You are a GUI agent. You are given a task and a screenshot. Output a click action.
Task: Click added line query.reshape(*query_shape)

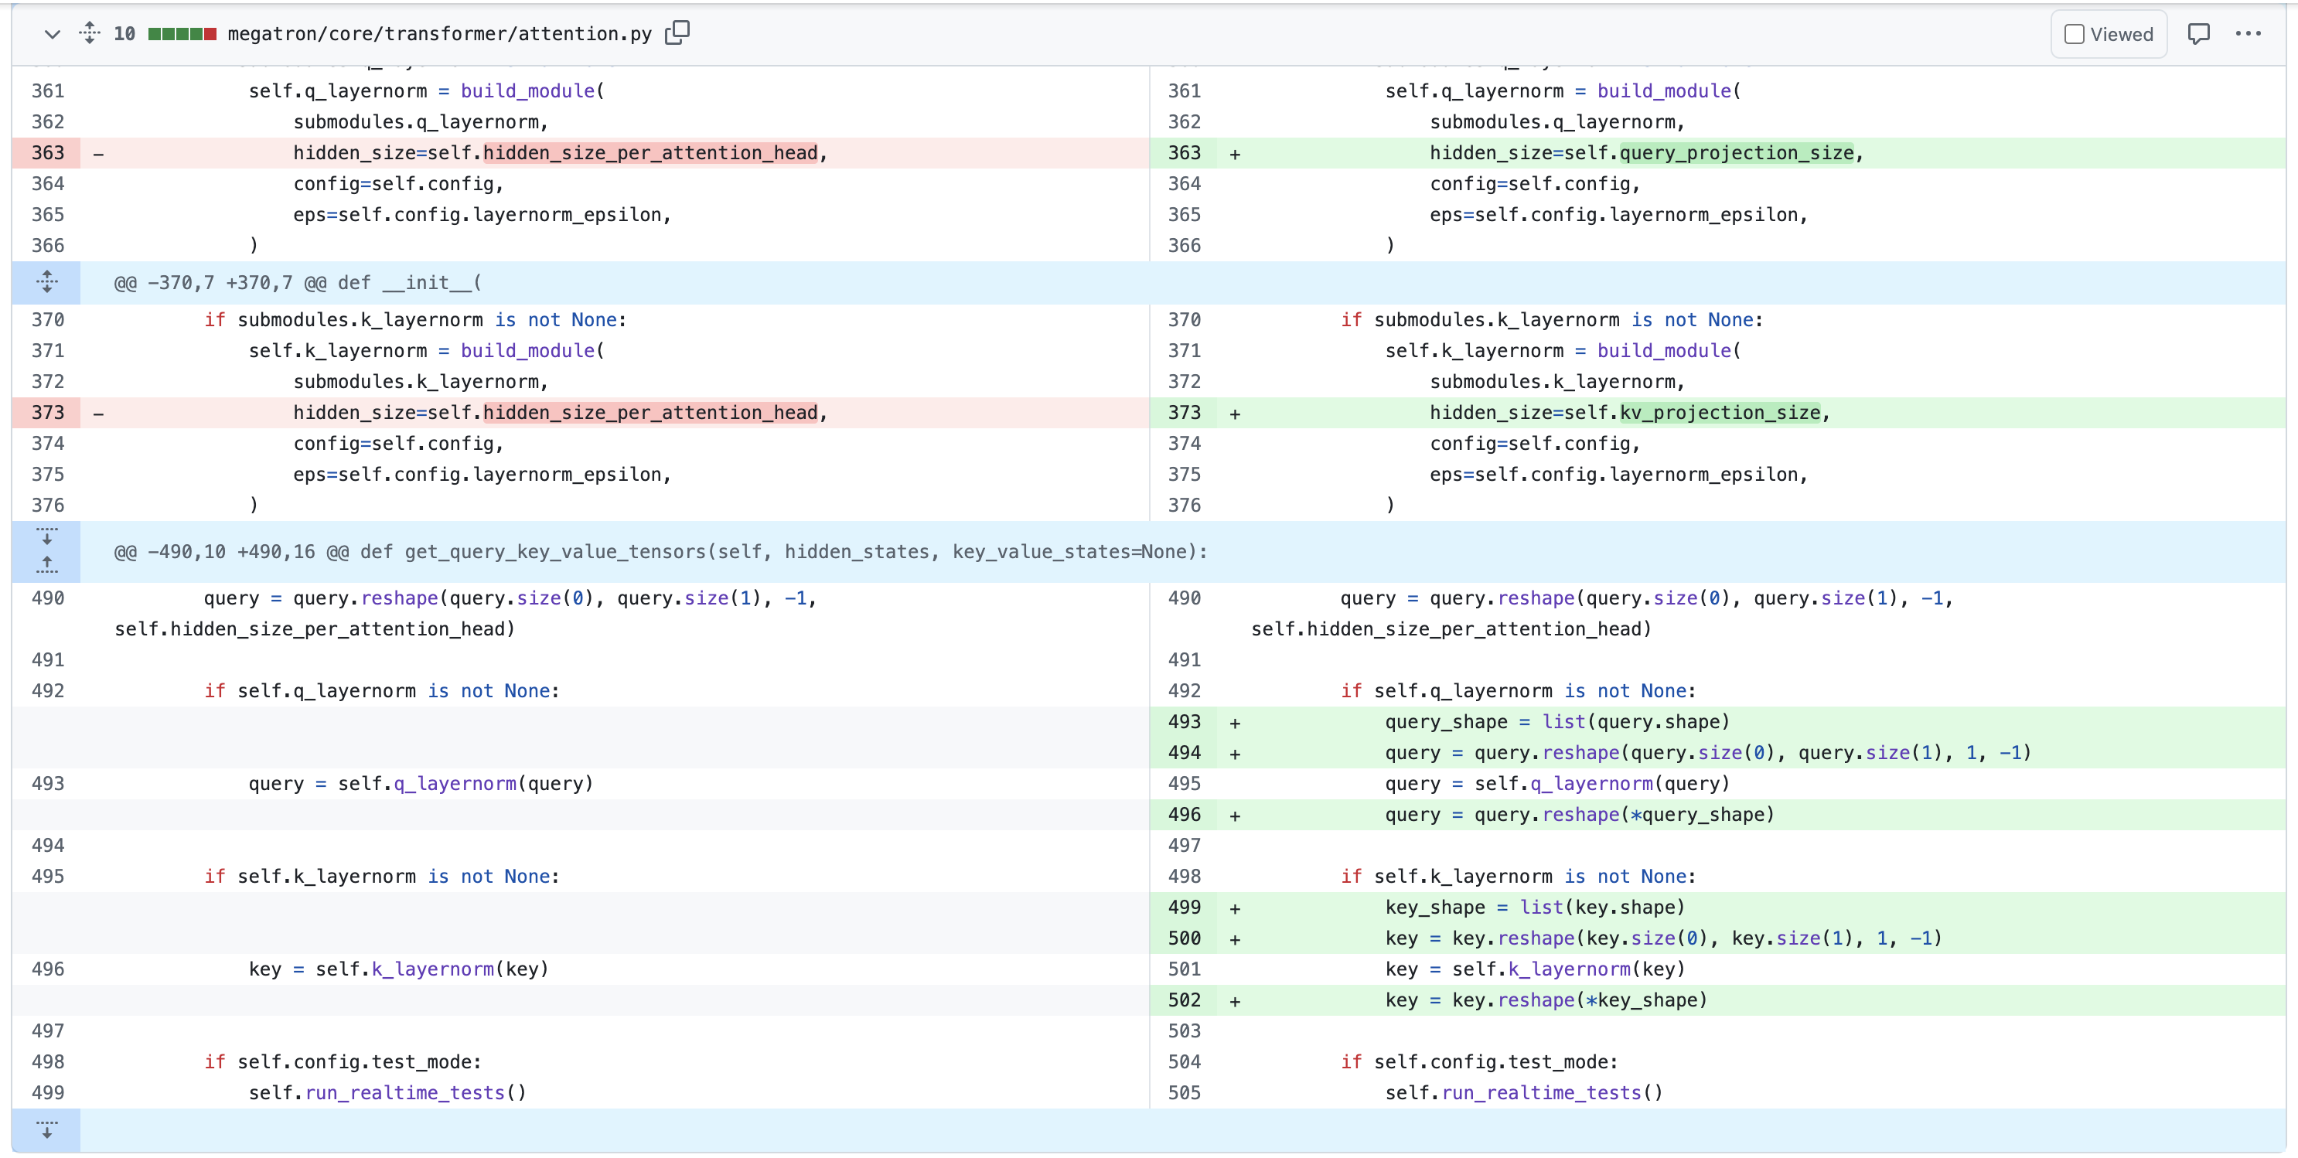tap(1579, 815)
